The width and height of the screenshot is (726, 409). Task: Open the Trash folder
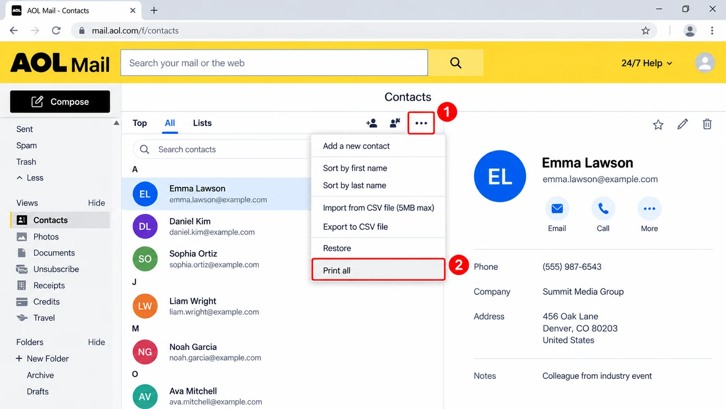point(26,161)
